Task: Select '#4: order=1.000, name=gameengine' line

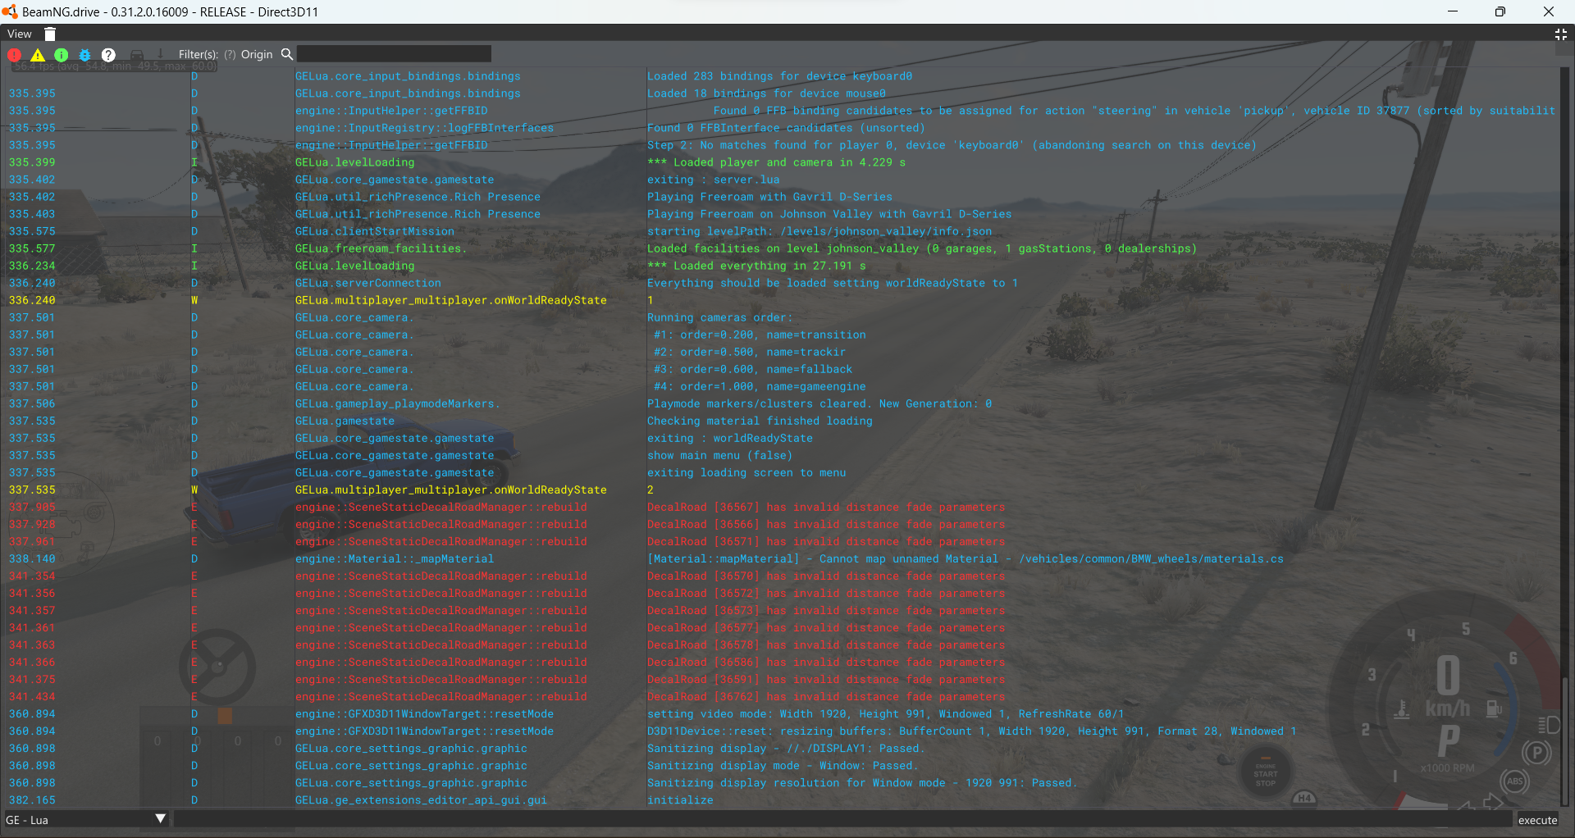Action: coord(760,386)
